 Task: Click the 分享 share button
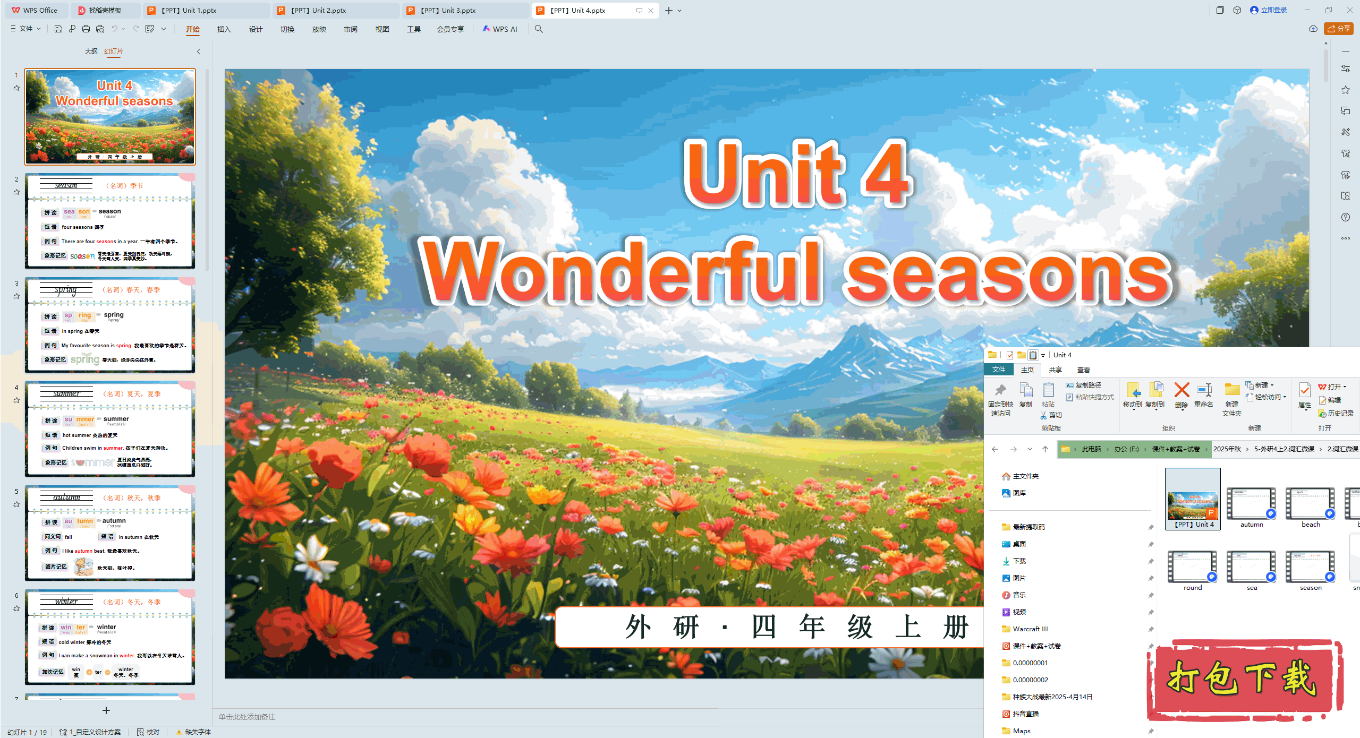tap(1339, 29)
